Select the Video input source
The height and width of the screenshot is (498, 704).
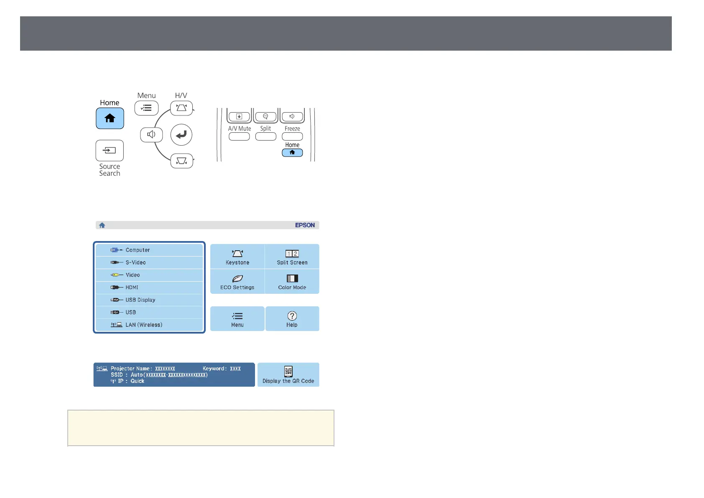coord(149,275)
